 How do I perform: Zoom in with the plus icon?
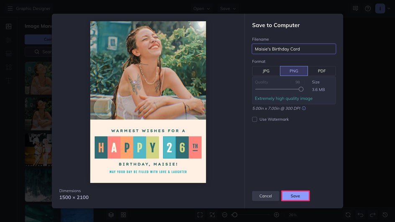(x=276, y=215)
